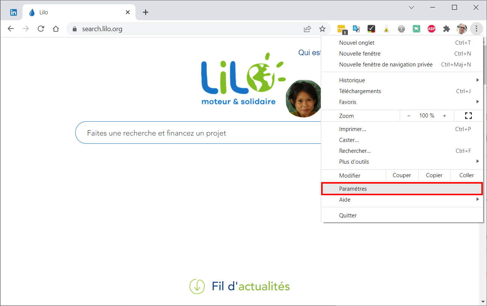Reload the page with the refresh icon
This screenshot has width=487, height=306.
coord(41,29)
